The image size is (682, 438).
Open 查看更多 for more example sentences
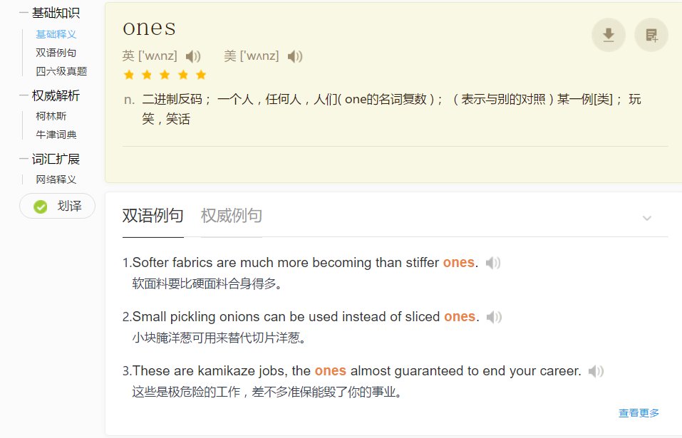coord(640,412)
